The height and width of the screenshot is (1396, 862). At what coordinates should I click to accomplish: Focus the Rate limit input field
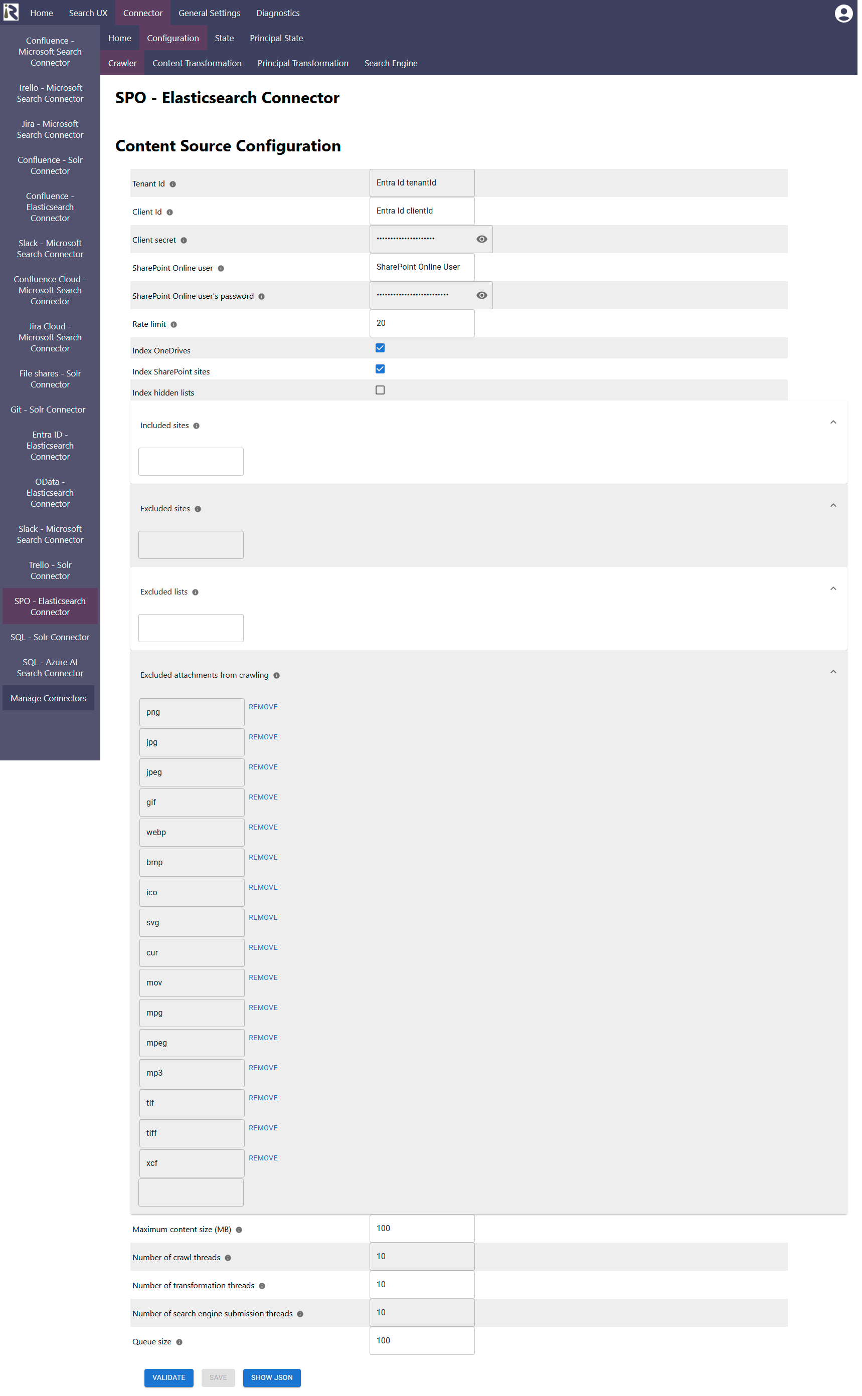tap(422, 324)
